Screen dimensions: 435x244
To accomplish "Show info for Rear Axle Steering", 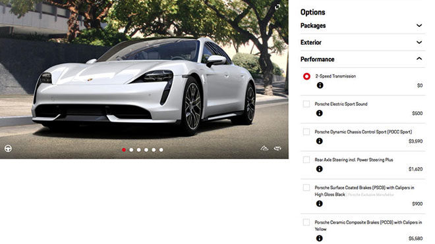I will tap(319, 169).
